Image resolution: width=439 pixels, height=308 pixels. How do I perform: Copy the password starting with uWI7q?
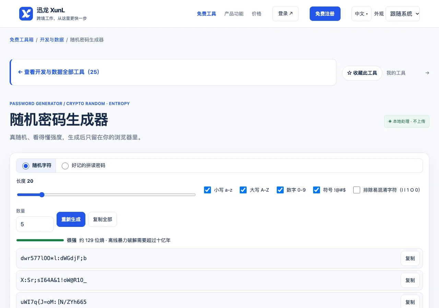point(410,301)
